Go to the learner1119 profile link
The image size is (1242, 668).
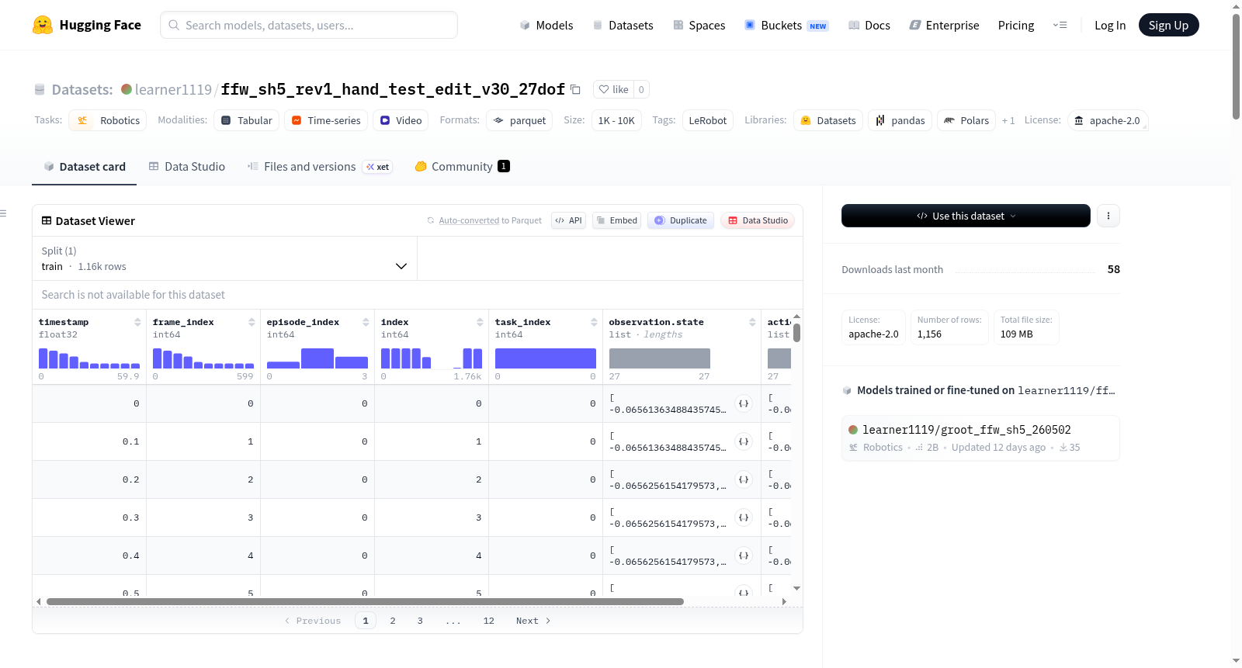coord(173,89)
